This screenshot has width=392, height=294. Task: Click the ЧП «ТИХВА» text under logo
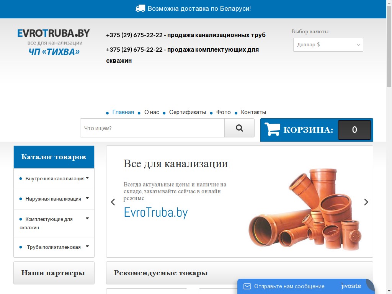(x=54, y=52)
